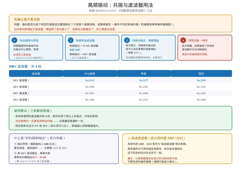Click the 带宽 column header
Viewport: 241px width, 169px height.
click(x=144, y=74)
